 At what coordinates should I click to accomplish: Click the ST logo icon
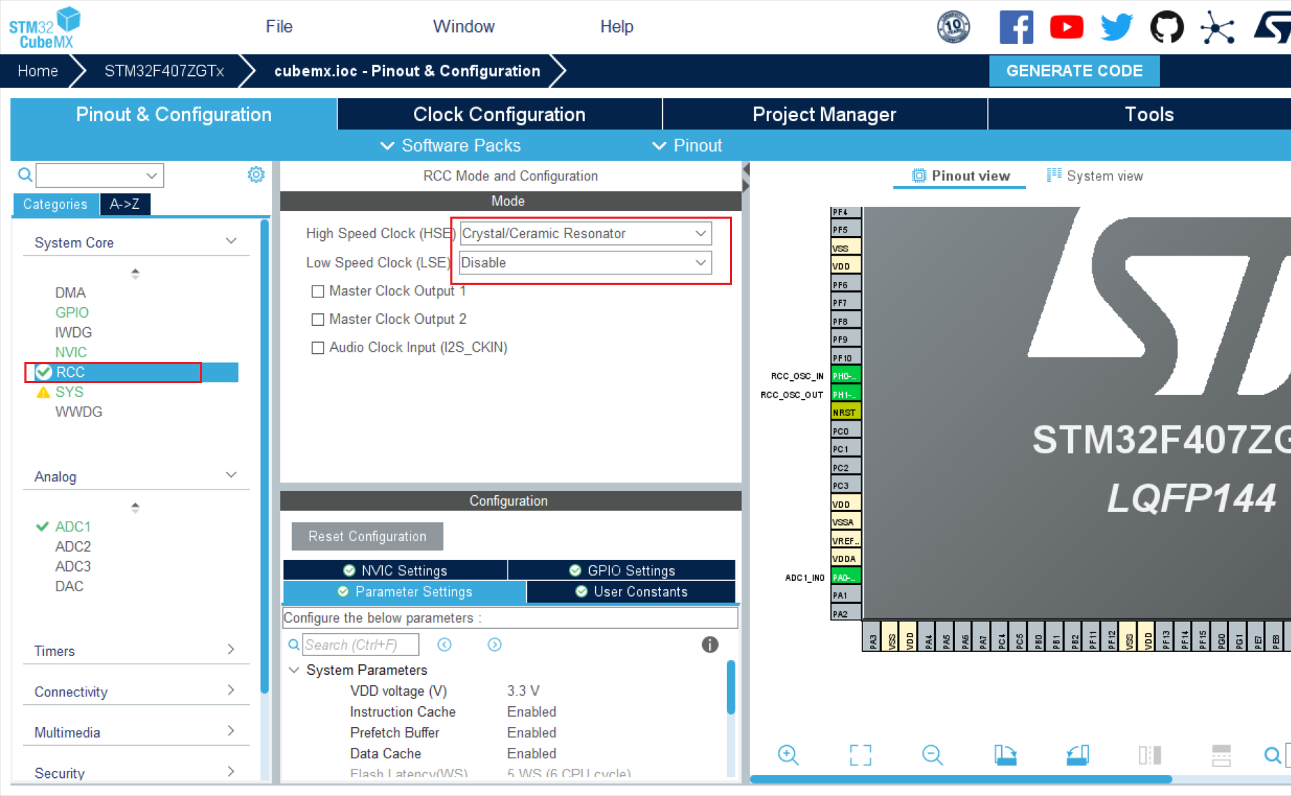click(1272, 28)
